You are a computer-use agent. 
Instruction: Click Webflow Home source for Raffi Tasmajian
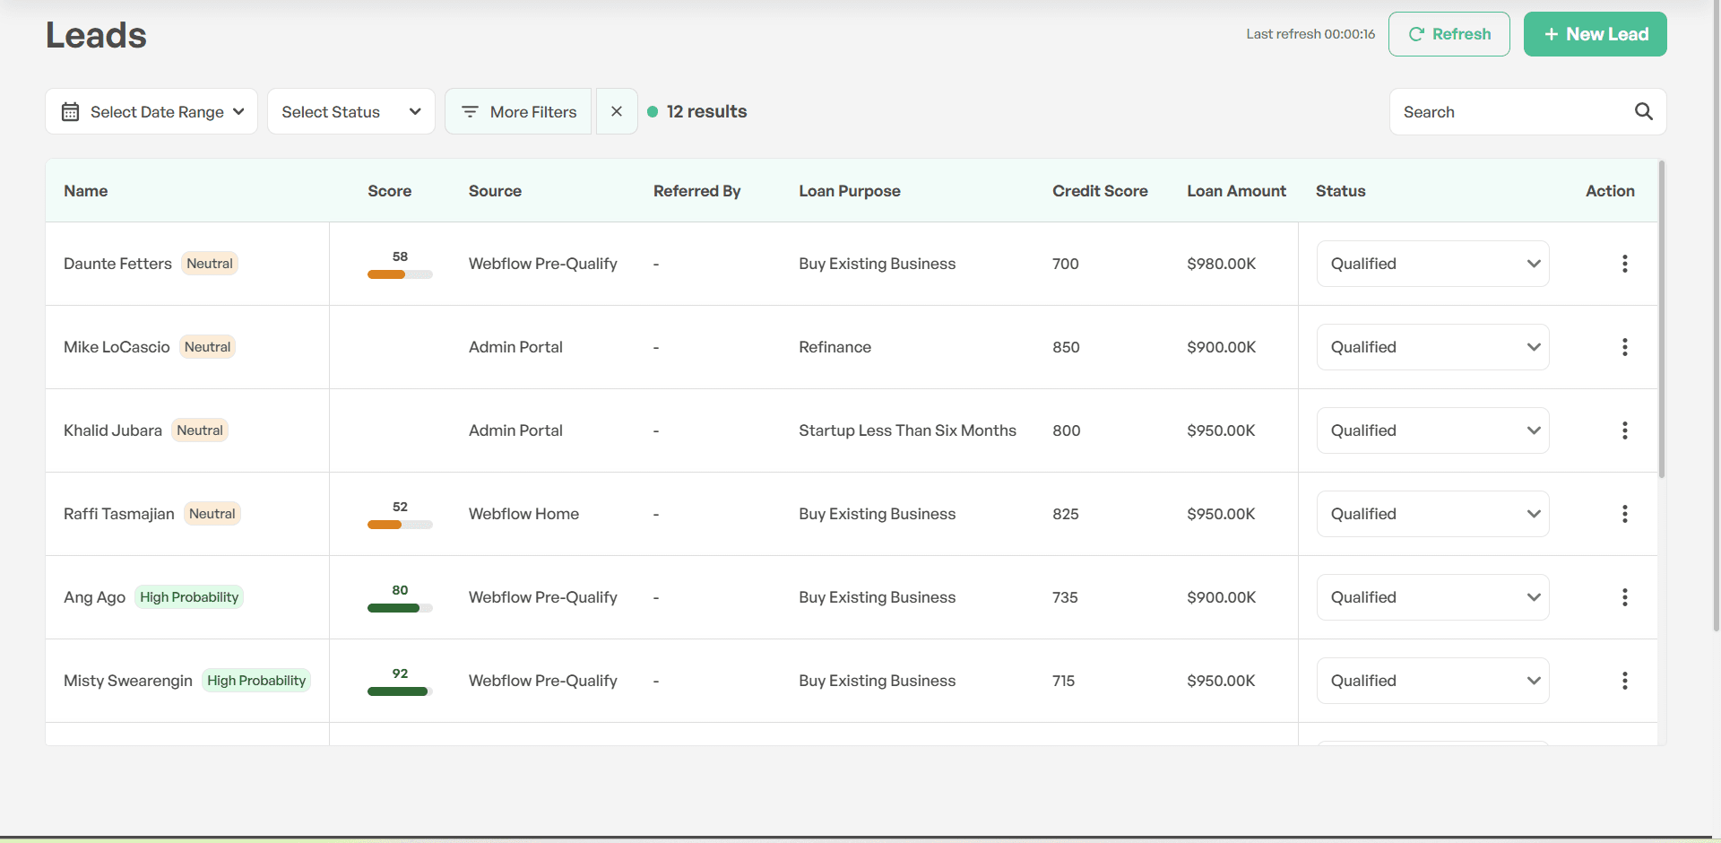[523, 514]
